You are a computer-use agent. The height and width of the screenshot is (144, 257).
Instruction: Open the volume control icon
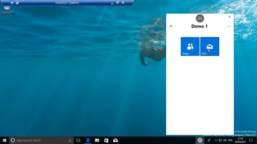pos(225,140)
